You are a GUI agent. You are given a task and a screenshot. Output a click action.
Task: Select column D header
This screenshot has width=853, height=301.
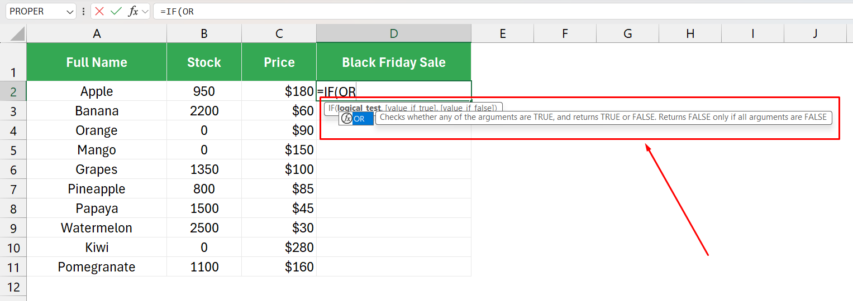[x=394, y=34]
